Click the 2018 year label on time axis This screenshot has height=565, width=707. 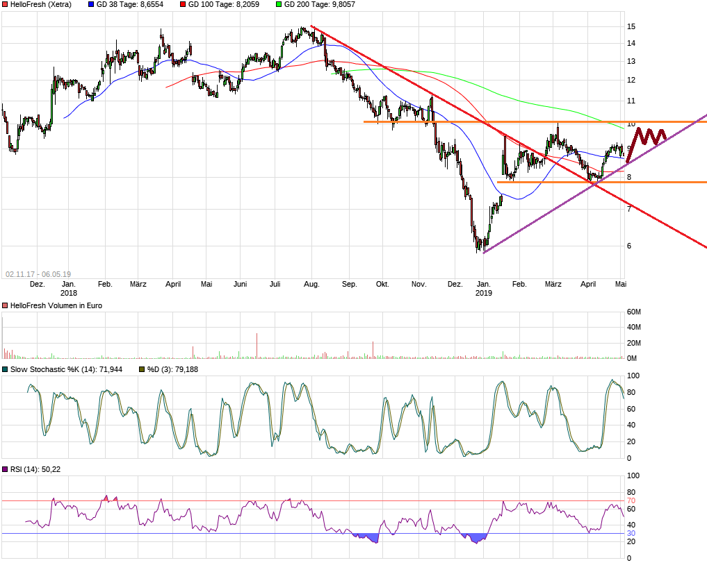click(68, 293)
